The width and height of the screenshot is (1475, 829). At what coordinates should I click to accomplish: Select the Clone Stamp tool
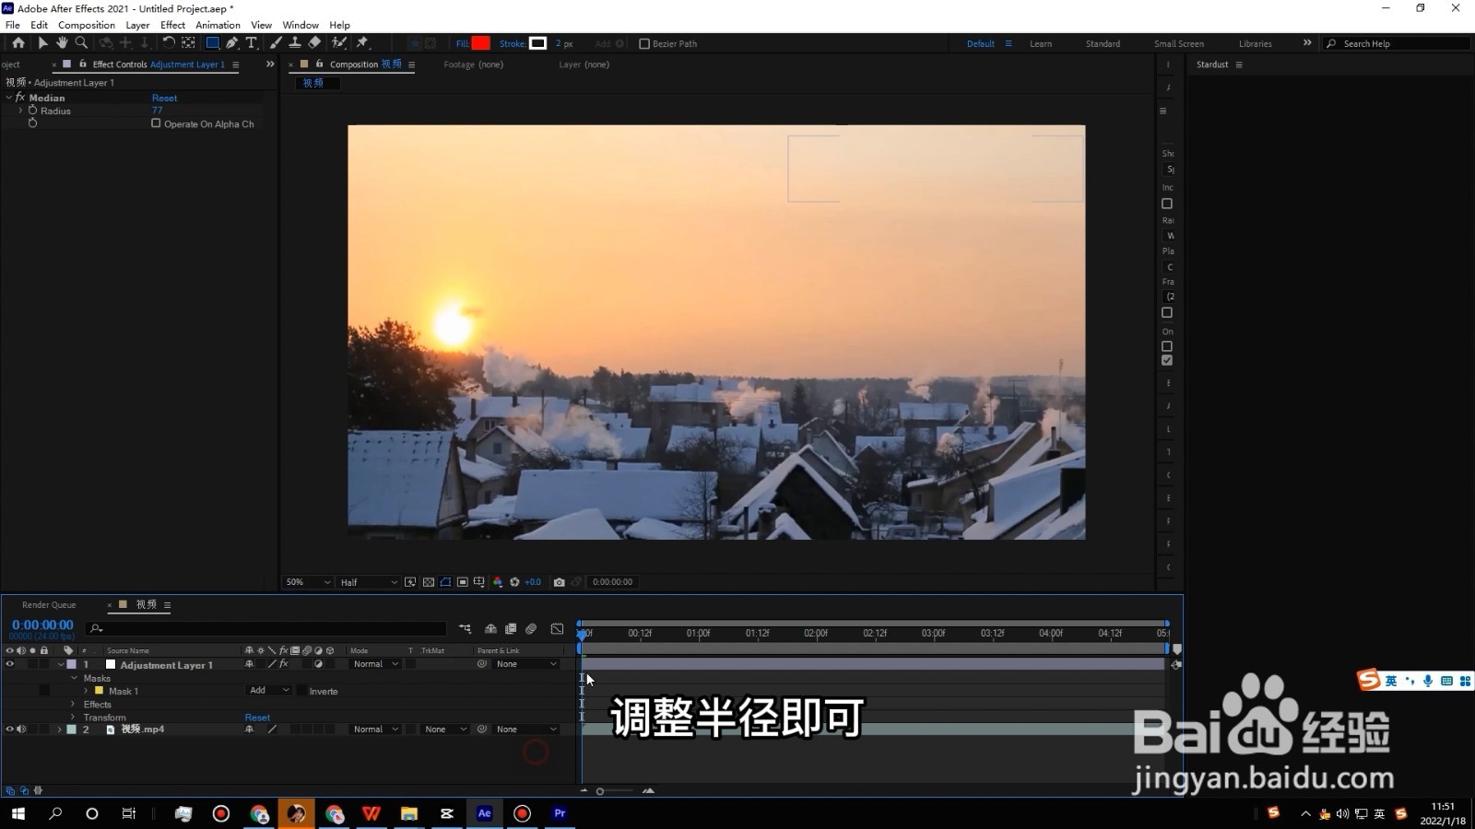point(294,42)
